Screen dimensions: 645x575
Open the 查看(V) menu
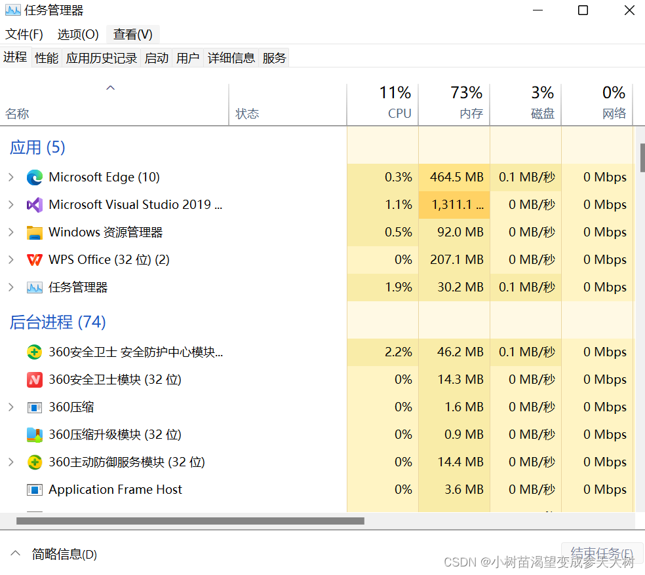point(133,34)
